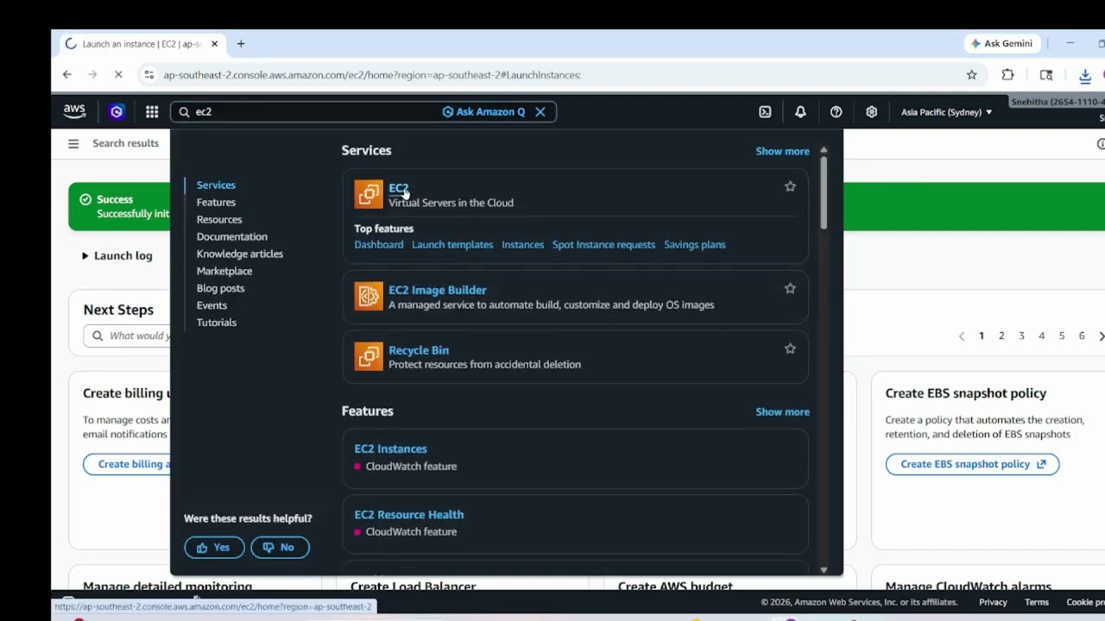Close the Launch an instance tab
1105x621 pixels.
point(215,44)
